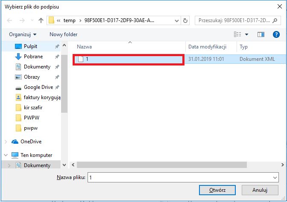Open Google Drive in the sidebar
Screen dimensions: 287x202
tap(38, 87)
